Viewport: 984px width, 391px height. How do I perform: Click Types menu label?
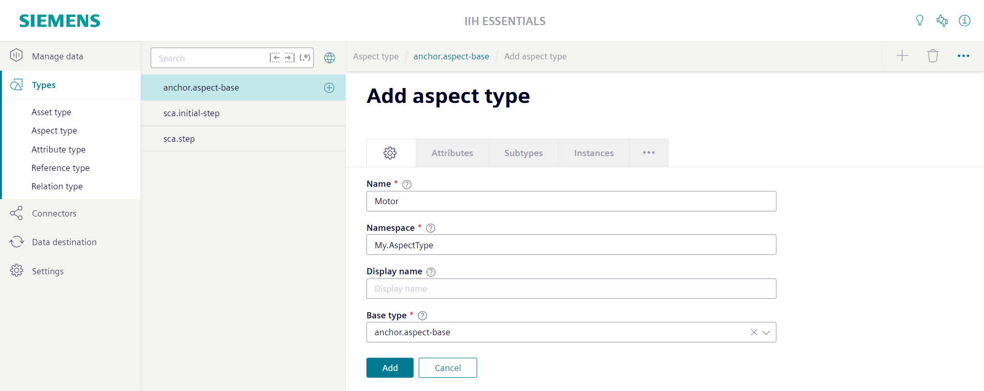click(x=44, y=85)
